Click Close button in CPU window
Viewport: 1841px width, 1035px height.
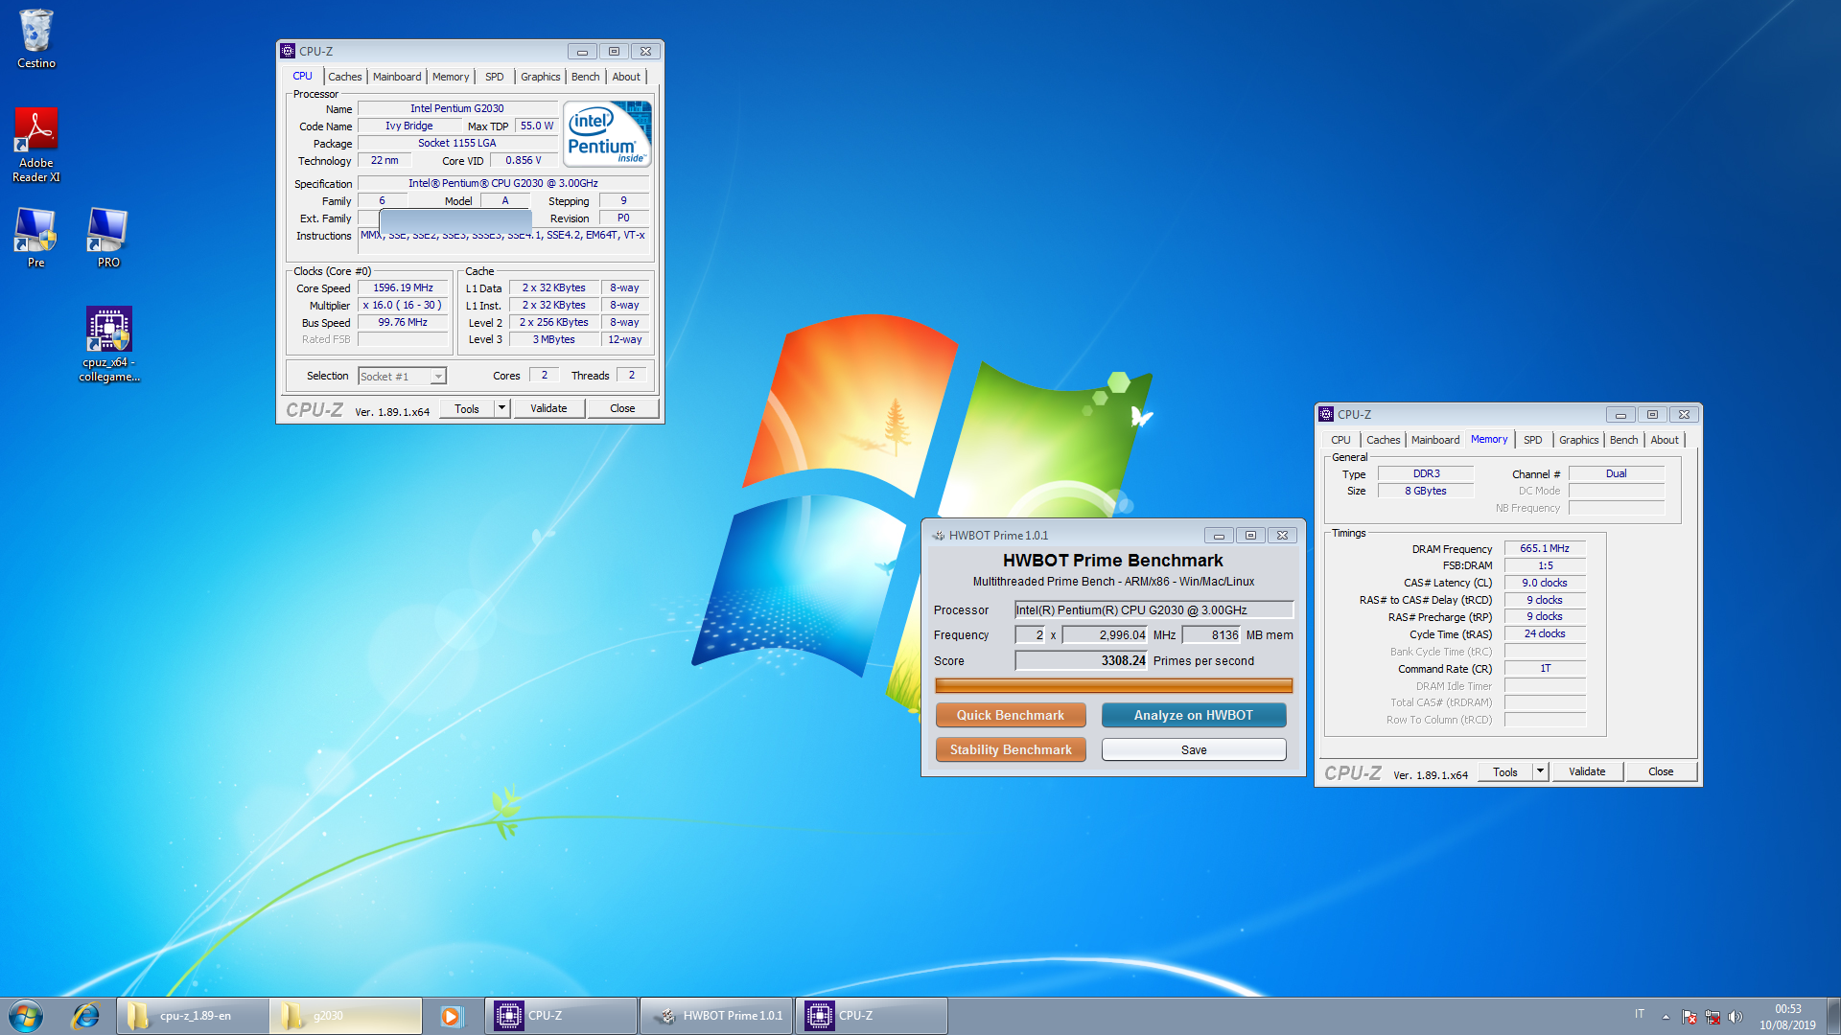pos(622,408)
